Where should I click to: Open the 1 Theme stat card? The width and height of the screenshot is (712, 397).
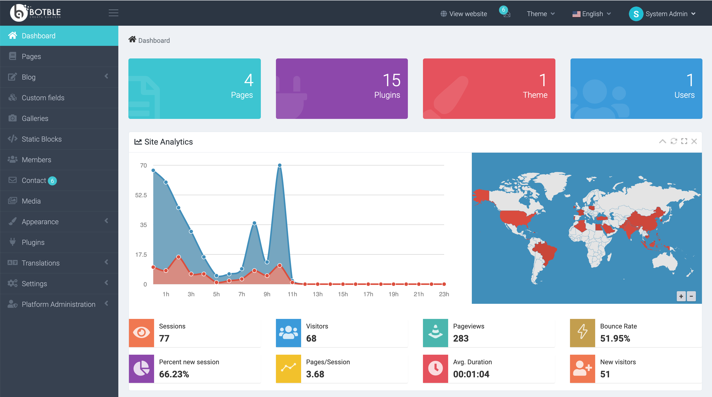pyautogui.click(x=489, y=88)
